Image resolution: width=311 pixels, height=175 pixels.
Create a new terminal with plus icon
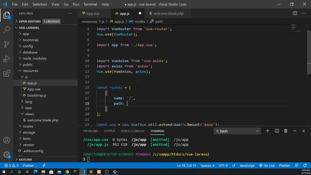click(268, 131)
